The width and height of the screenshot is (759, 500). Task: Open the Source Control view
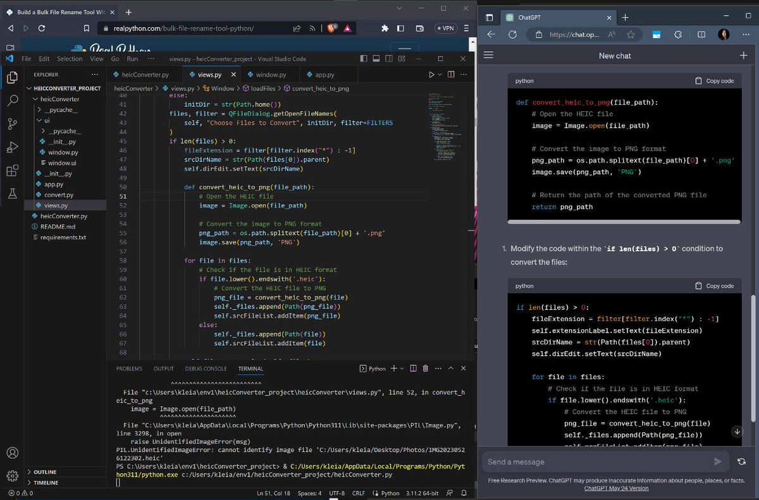(x=11, y=124)
